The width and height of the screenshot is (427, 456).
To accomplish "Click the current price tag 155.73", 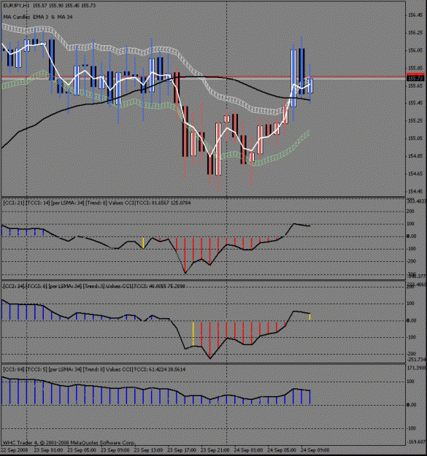I will click(415, 79).
